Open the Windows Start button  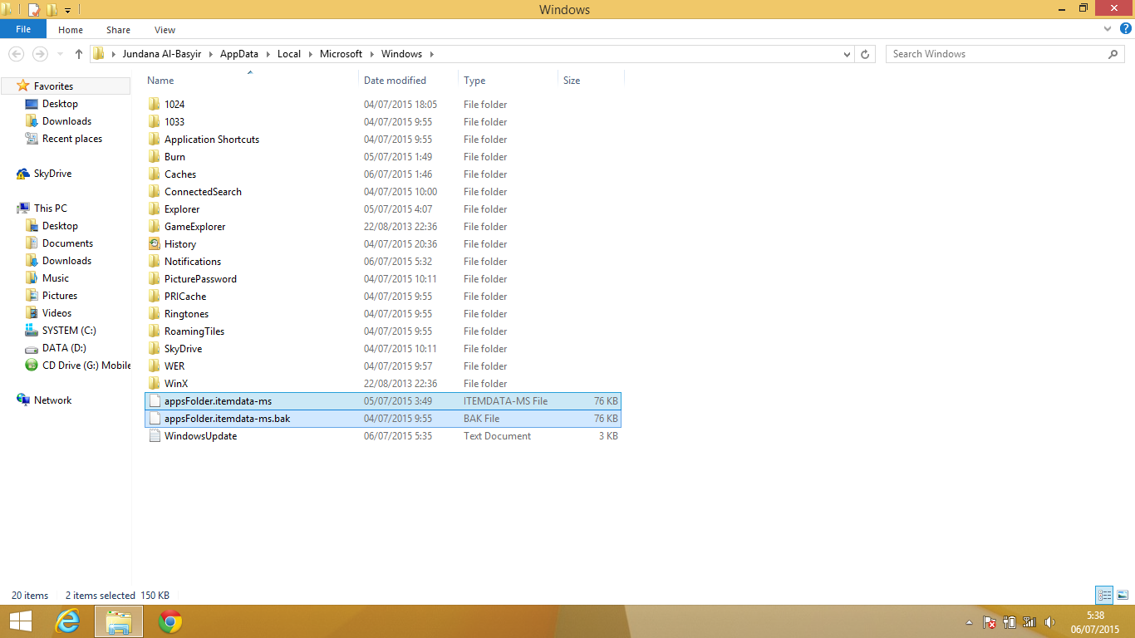pyautogui.click(x=20, y=621)
